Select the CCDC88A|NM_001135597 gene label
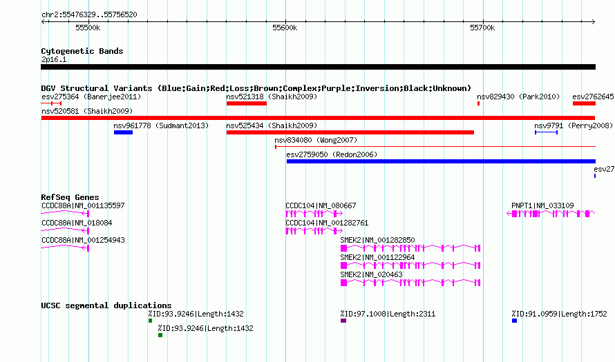The height and width of the screenshot is (362, 615). pyautogui.click(x=83, y=205)
